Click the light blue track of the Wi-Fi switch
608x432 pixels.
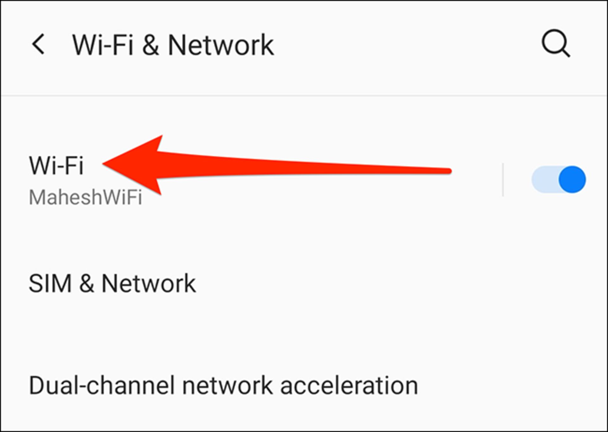click(x=545, y=179)
